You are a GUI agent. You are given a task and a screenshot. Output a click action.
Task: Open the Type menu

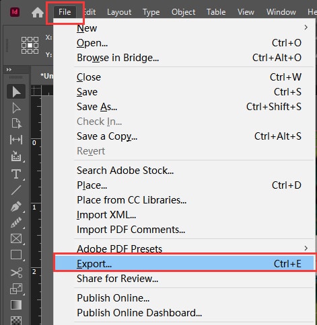151,12
